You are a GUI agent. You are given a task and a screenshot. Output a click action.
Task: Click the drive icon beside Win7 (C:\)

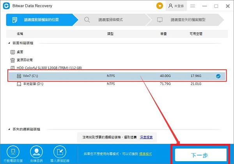coord(19,76)
